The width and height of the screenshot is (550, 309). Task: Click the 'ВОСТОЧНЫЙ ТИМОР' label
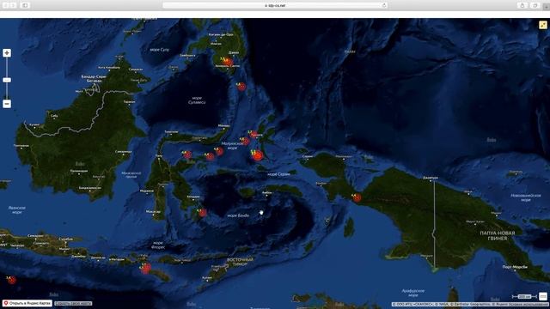pos(240,262)
